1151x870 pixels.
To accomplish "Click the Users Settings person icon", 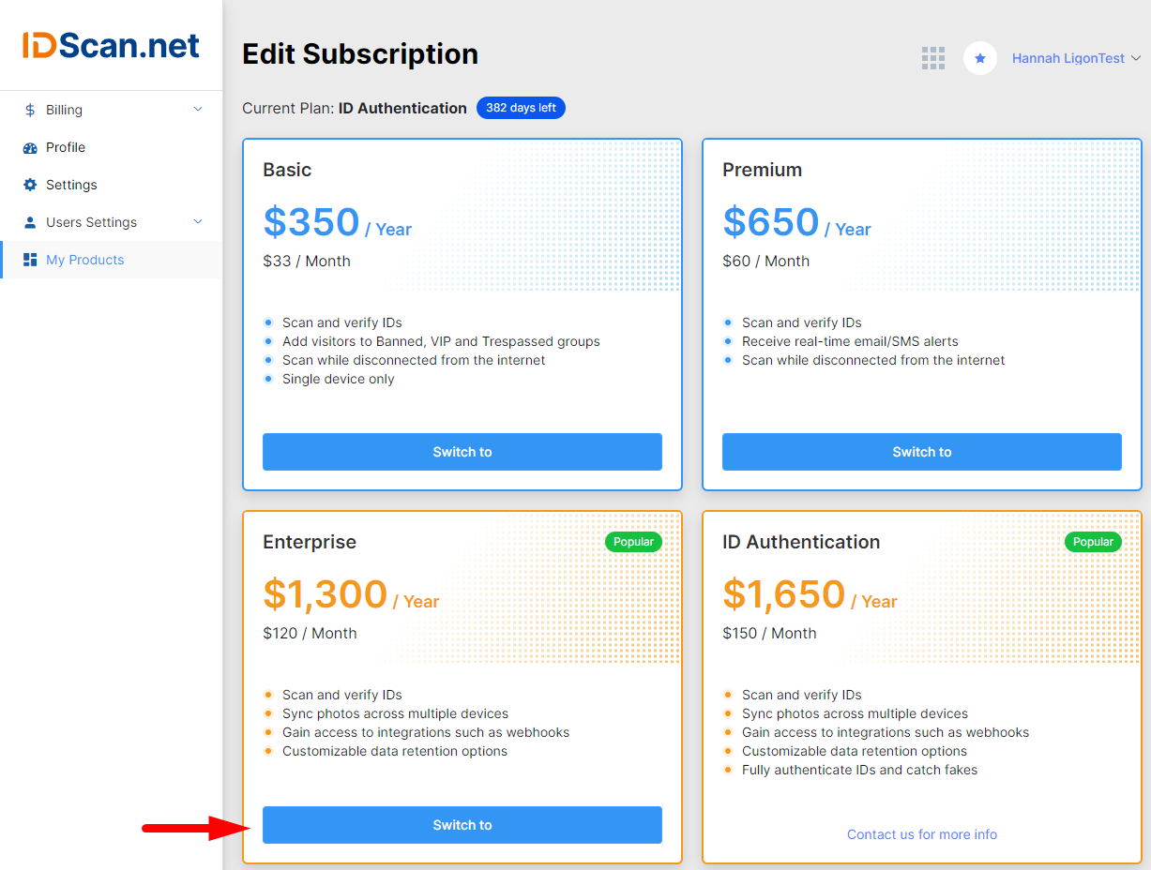I will coord(30,222).
